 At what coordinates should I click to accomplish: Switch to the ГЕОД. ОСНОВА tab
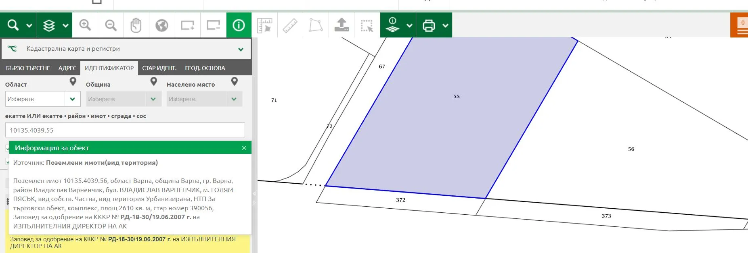[x=205, y=68]
